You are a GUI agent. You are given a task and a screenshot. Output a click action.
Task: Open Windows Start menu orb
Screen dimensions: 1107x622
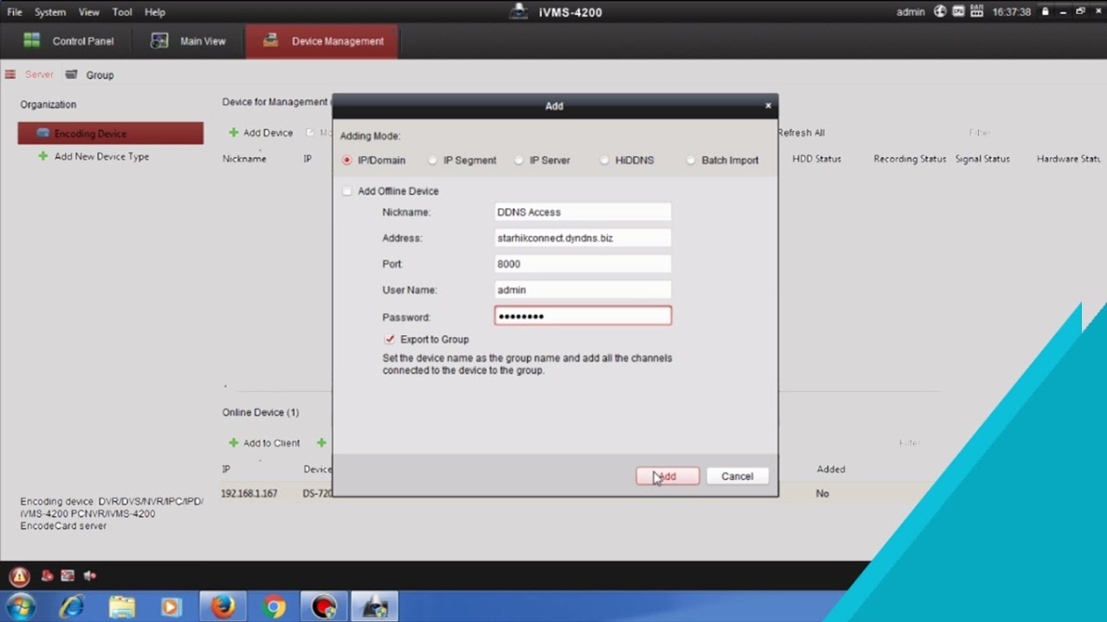click(x=20, y=606)
